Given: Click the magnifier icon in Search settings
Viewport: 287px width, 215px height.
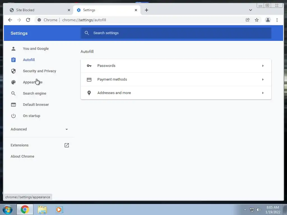Looking at the screenshot, I should (x=87, y=33).
